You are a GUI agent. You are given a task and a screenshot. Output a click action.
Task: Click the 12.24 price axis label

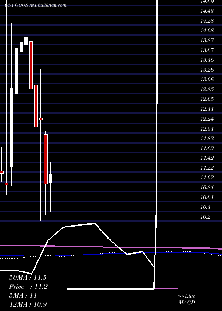click(207, 119)
